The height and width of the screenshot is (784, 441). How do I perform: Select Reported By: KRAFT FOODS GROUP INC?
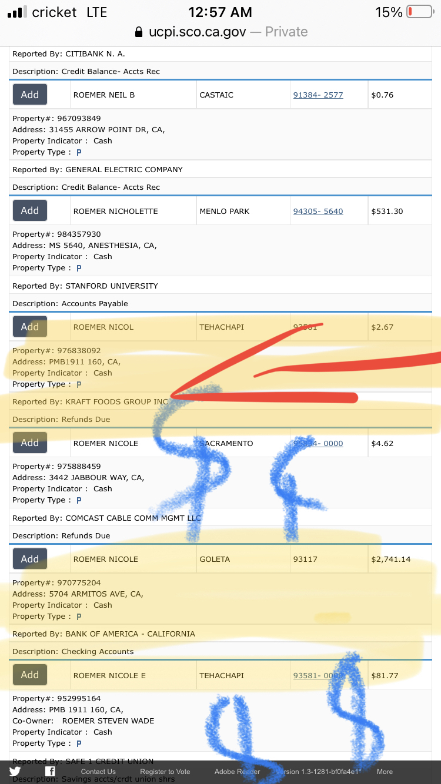[x=91, y=402]
